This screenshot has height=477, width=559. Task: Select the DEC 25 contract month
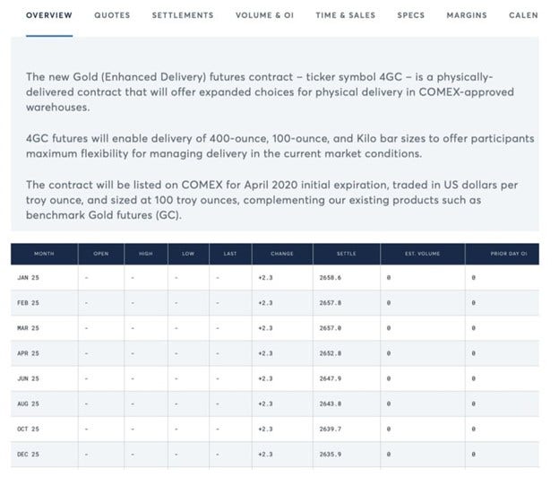click(x=28, y=455)
